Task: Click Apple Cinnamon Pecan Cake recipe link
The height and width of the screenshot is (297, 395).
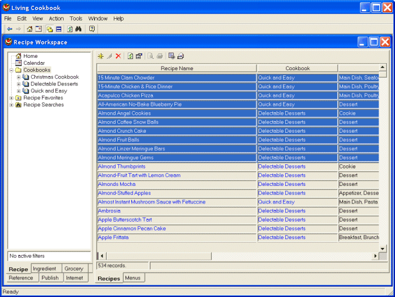Action: tap(132, 229)
